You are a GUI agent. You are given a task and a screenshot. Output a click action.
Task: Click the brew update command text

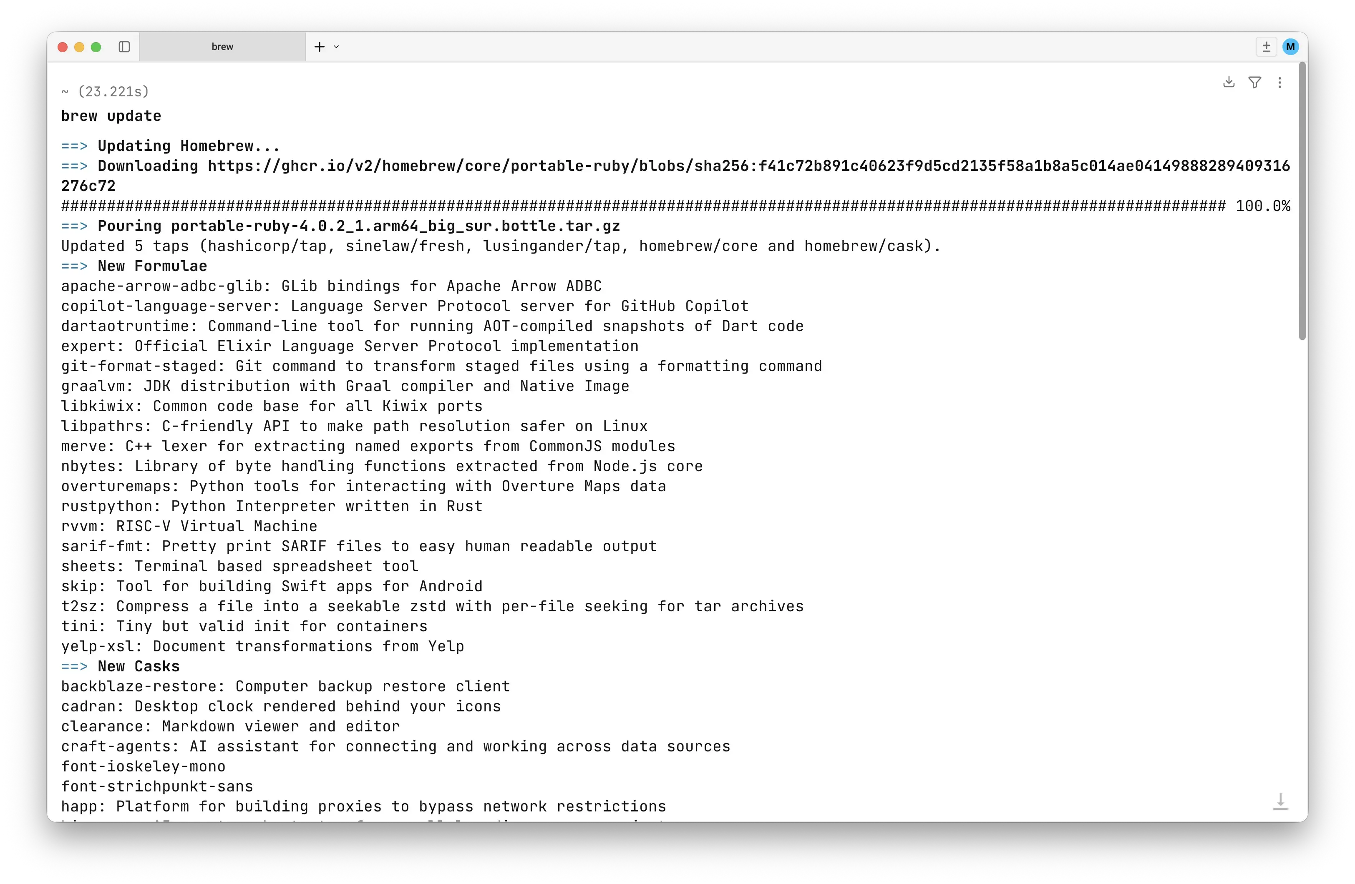(x=111, y=116)
